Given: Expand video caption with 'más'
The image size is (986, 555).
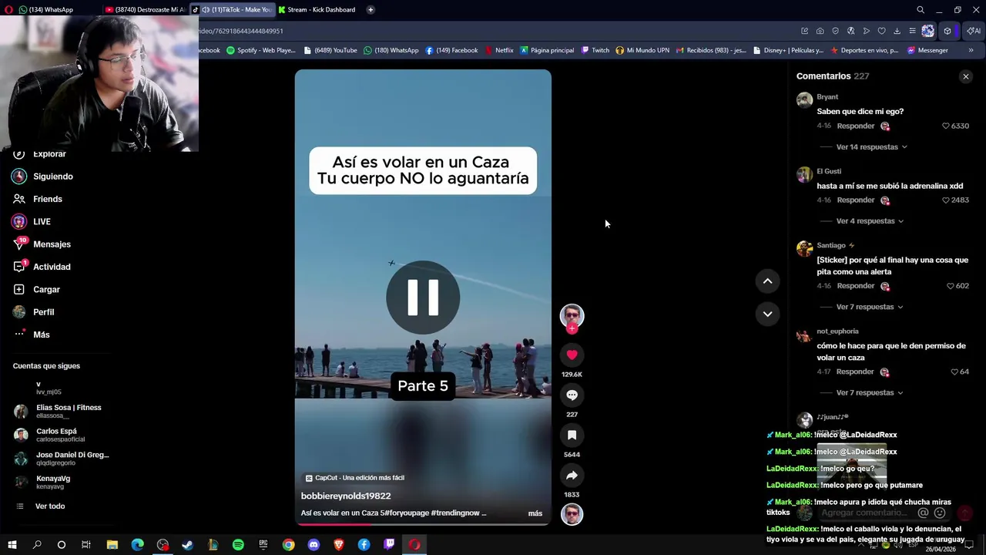Looking at the screenshot, I should click(x=535, y=513).
